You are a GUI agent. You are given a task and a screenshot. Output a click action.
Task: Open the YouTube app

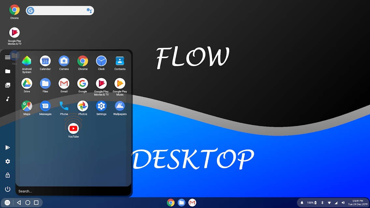[x=73, y=128]
